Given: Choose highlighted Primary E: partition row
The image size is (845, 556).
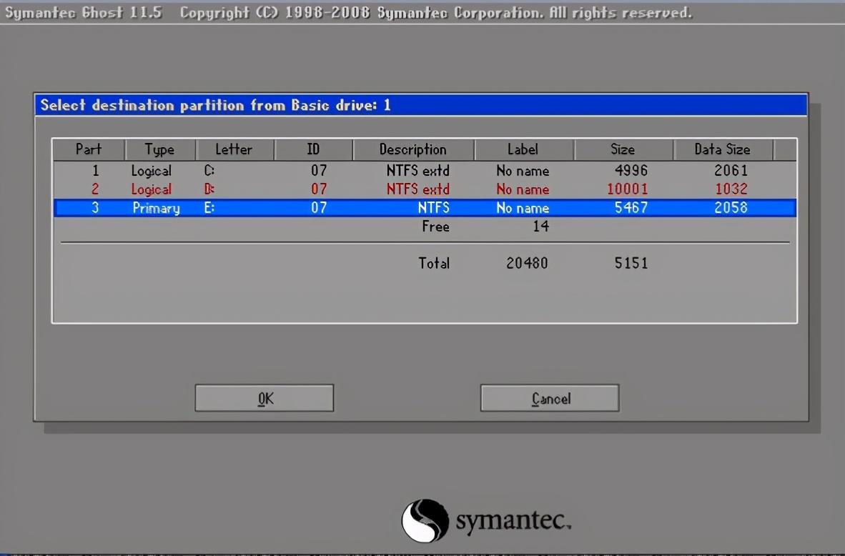Looking at the screenshot, I should 424,208.
